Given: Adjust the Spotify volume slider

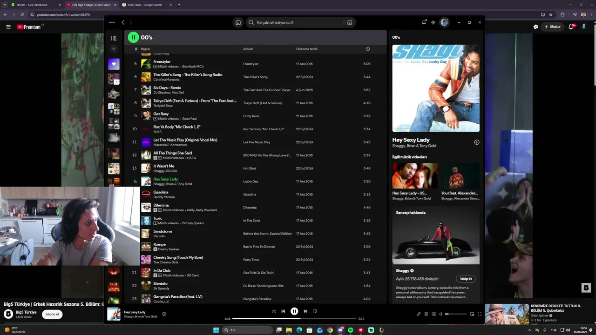Looking at the screenshot, I should click(x=455, y=314).
